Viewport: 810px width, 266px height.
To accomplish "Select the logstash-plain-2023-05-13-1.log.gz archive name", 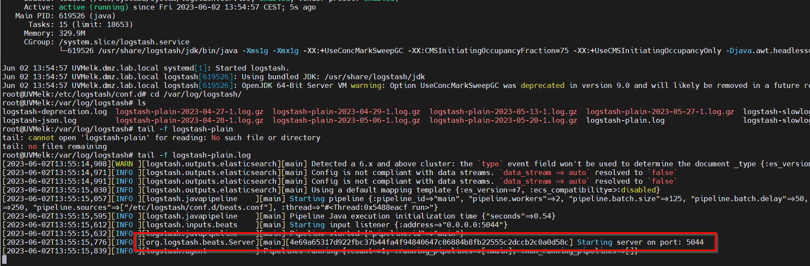I will (503, 112).
